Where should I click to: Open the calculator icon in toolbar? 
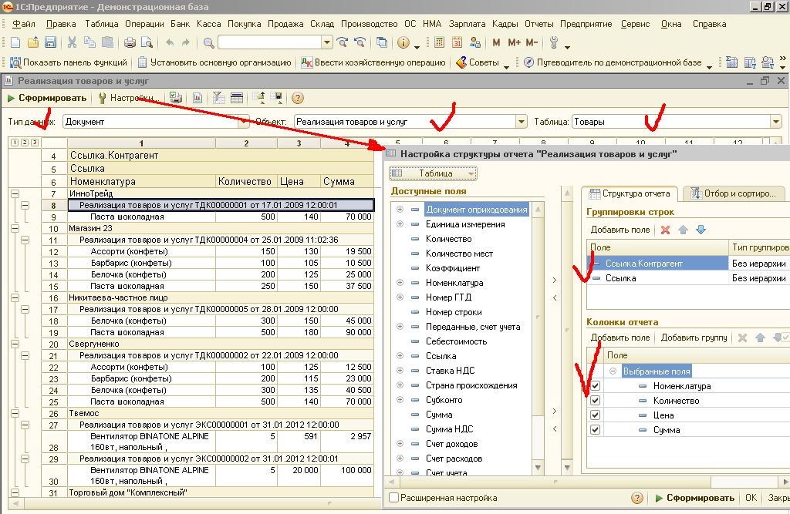click(438, 42)
